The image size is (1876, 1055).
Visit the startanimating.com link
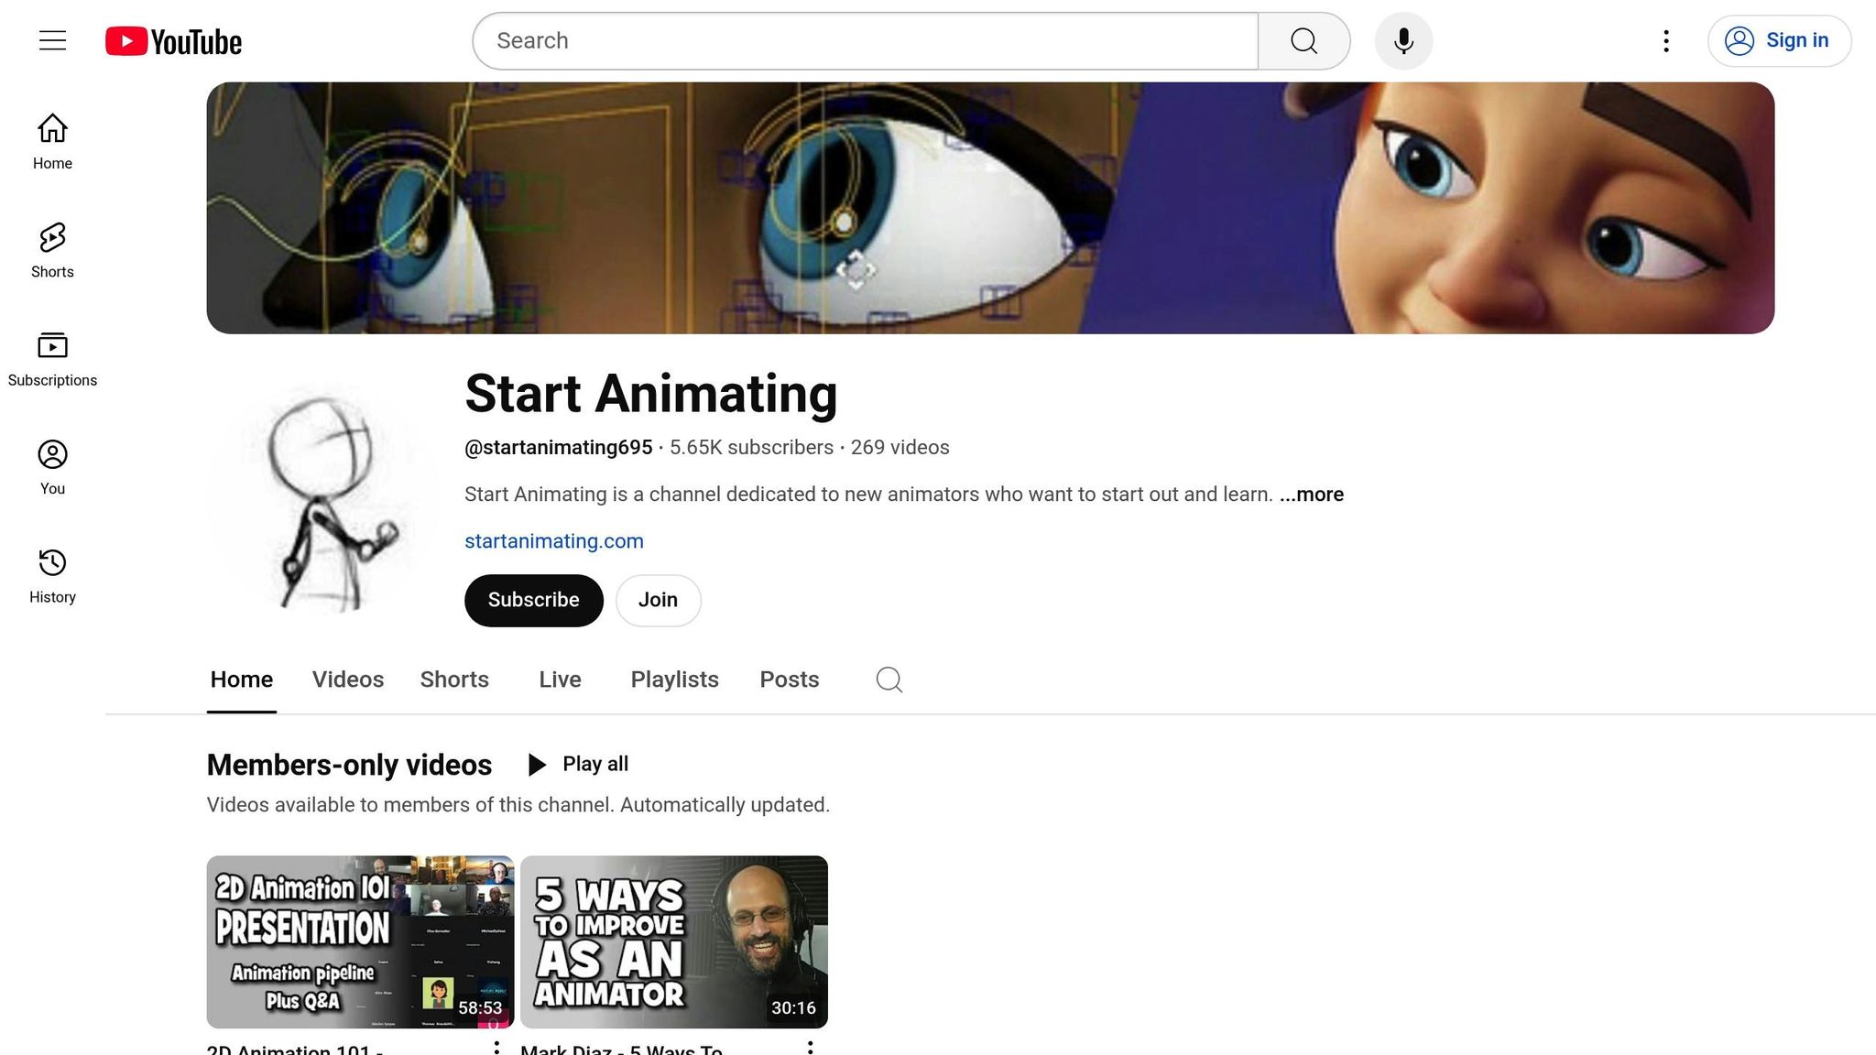(x=553, y=540)
